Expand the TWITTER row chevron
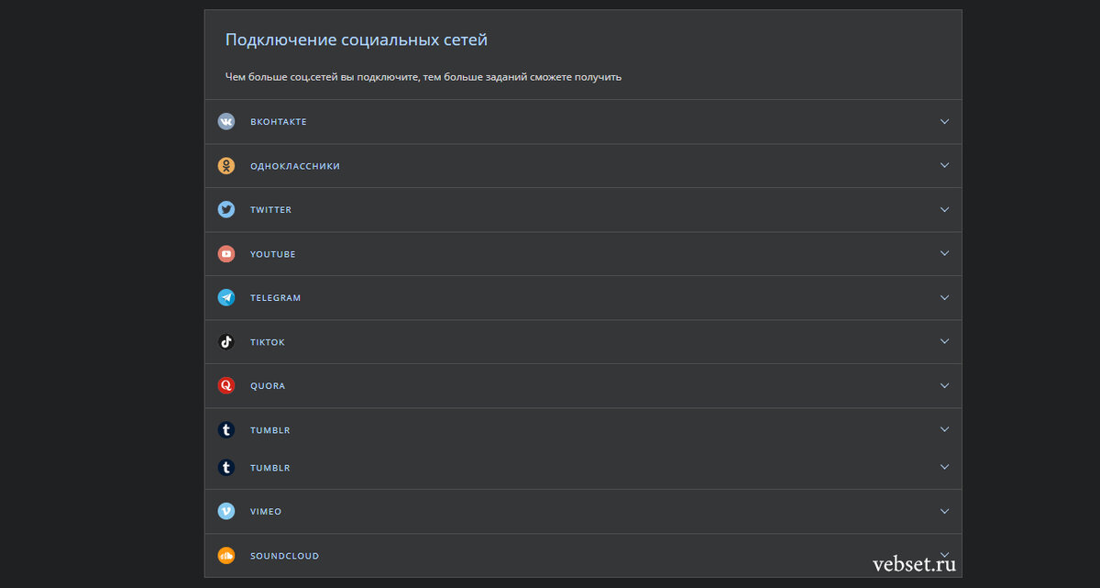Image resolution: width=1100 pixels, height=588 pixels. [x=944, y=209]
